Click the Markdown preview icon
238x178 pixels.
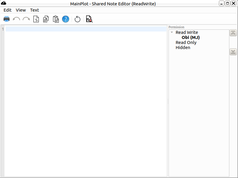click(89, 19)
